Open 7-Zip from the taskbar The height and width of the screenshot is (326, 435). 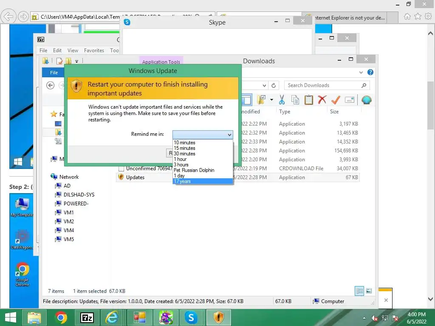87,318
